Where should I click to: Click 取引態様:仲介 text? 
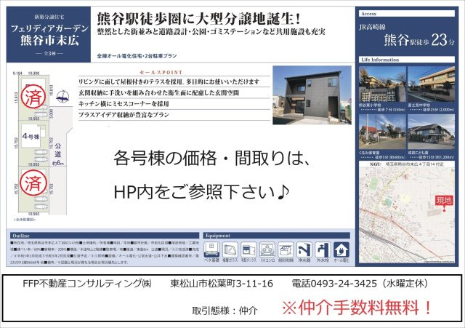click(225, 311)
